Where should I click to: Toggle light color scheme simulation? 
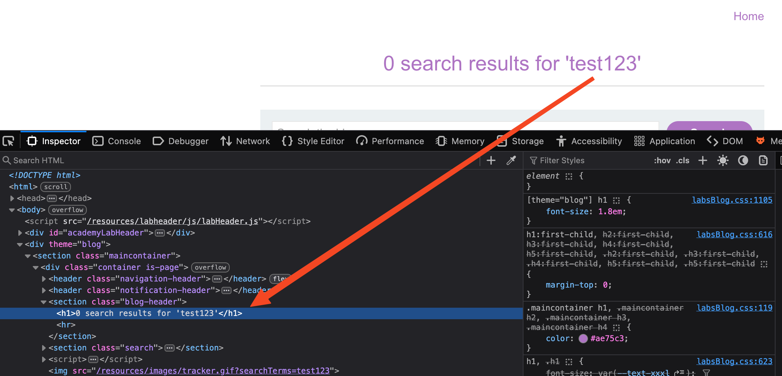pyautogui.click(x=723, y=160)
